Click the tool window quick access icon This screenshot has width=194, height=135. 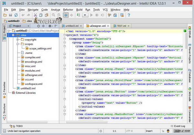[5, 131]
